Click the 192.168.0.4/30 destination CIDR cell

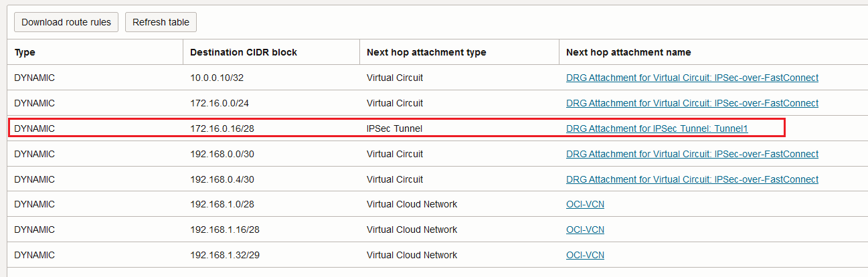(x=224, y=179)
